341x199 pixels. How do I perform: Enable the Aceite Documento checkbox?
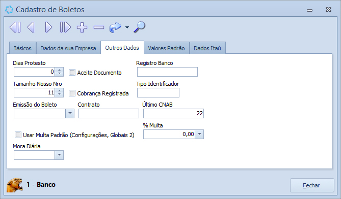72,72
